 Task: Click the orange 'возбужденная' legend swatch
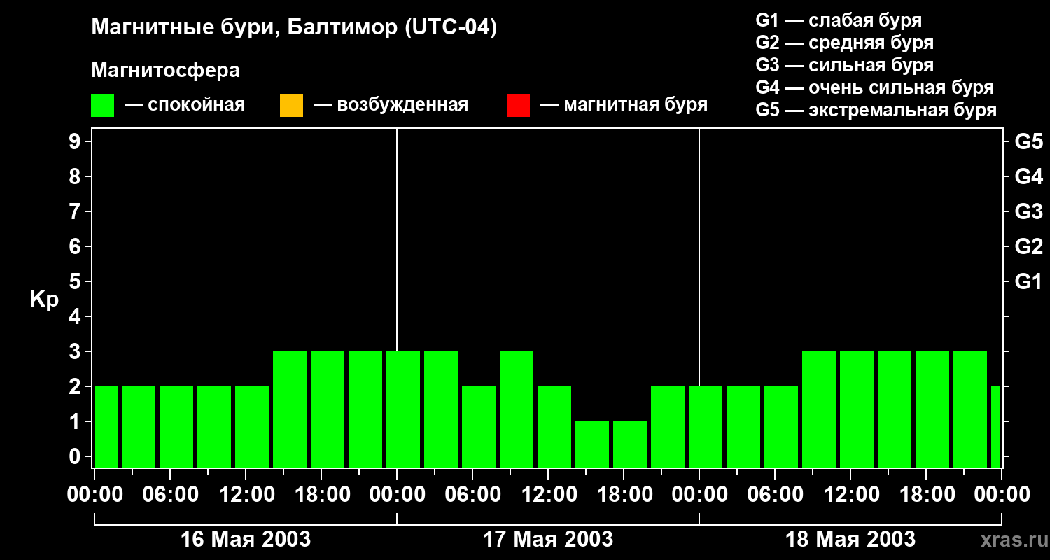[291, 106]
